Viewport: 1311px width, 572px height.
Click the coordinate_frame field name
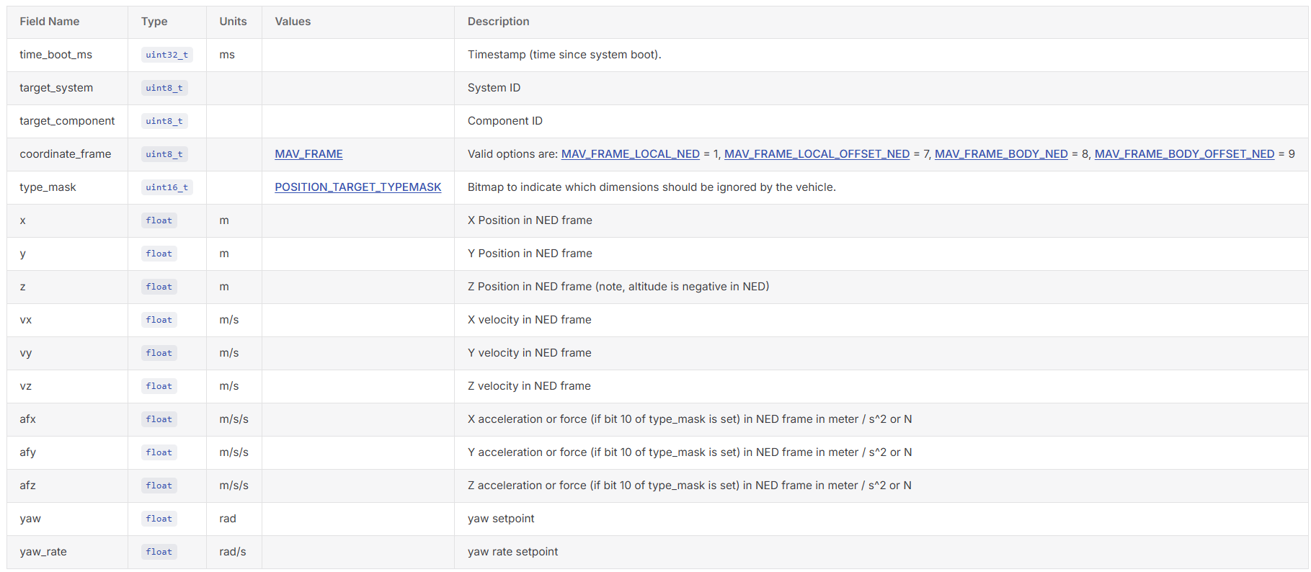(66, 154)
